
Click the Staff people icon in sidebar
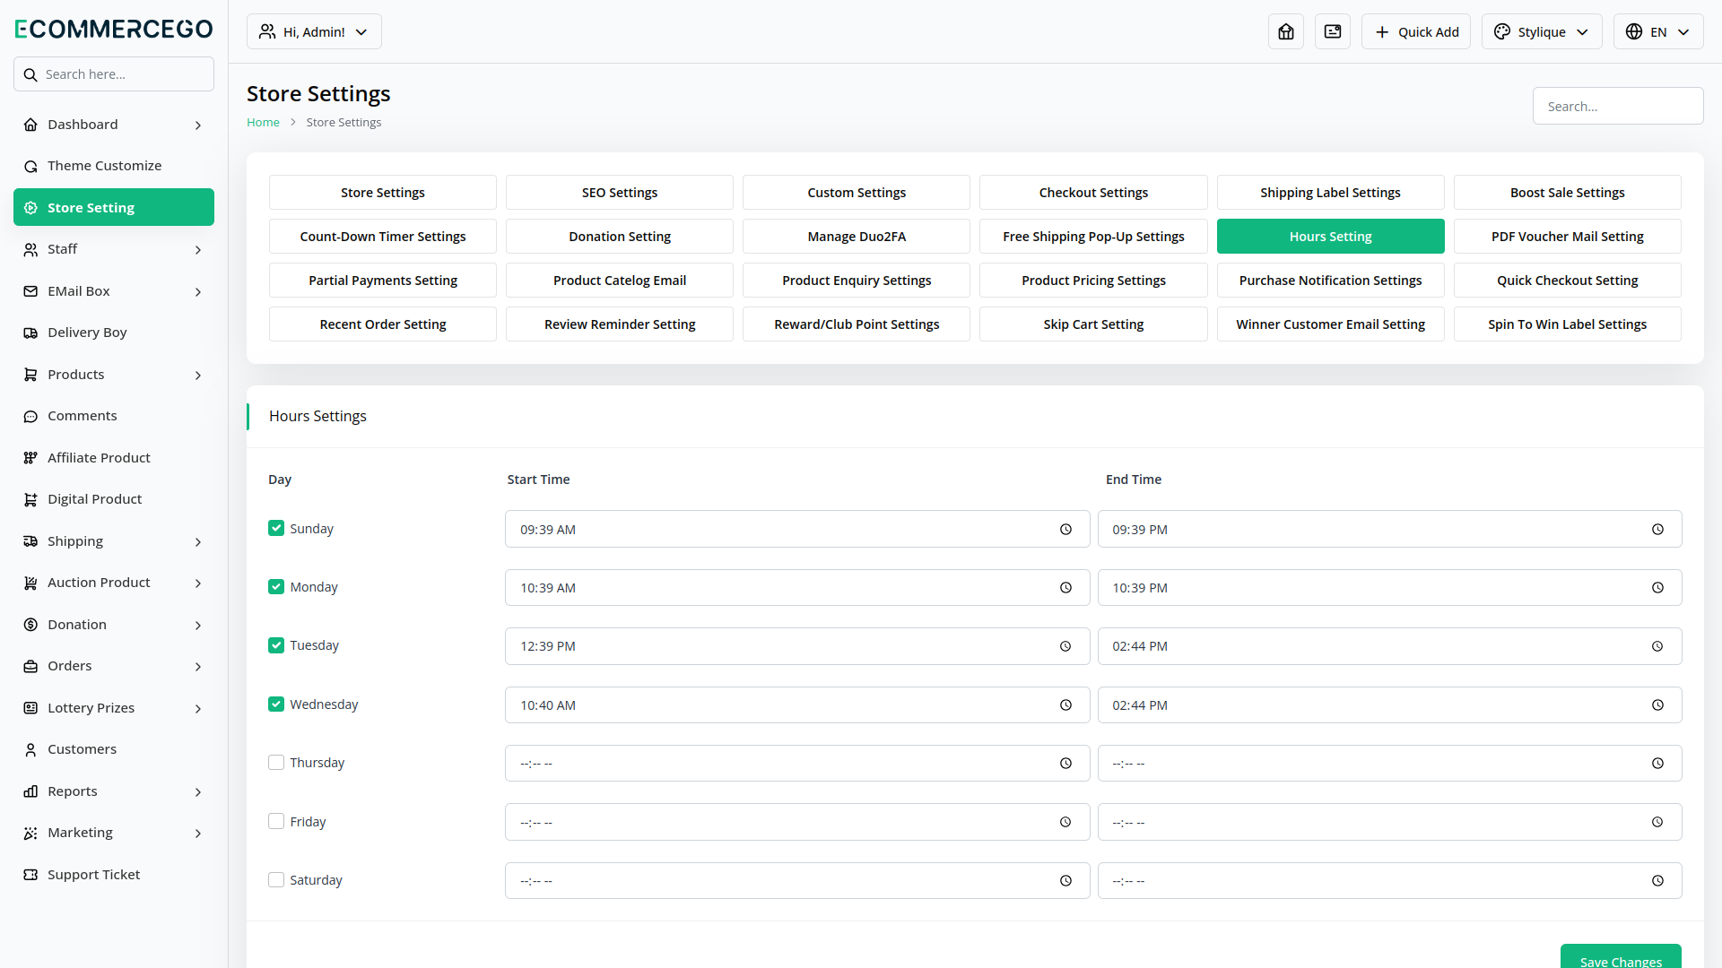[x=30, y=249]
